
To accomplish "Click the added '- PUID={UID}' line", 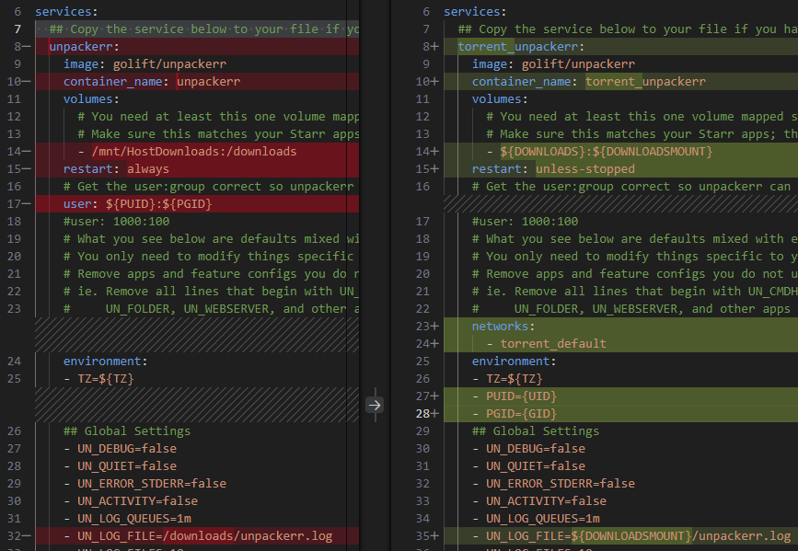I will pyautogui.click(x=514, y=396).
